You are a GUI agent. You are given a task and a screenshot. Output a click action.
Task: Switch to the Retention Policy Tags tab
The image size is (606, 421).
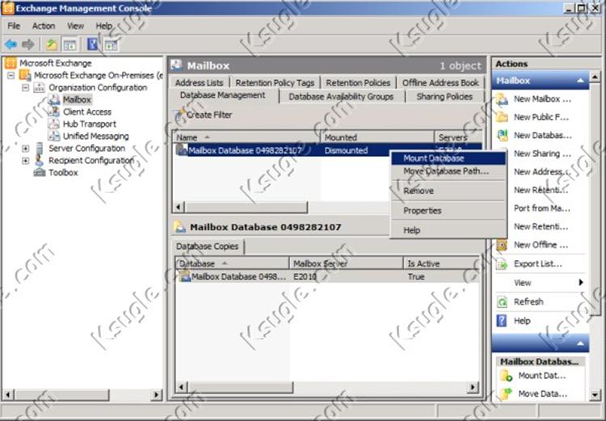coord(275,82)
